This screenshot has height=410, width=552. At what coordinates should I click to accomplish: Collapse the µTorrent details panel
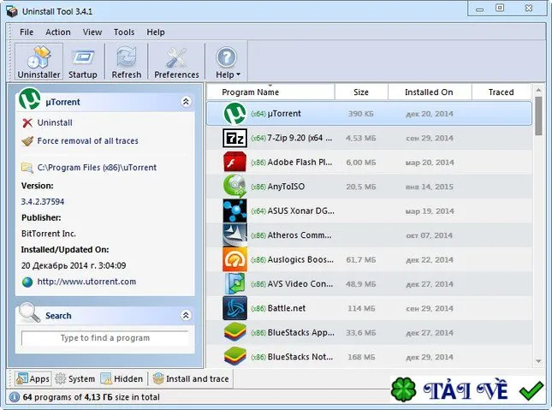point(186,102)
